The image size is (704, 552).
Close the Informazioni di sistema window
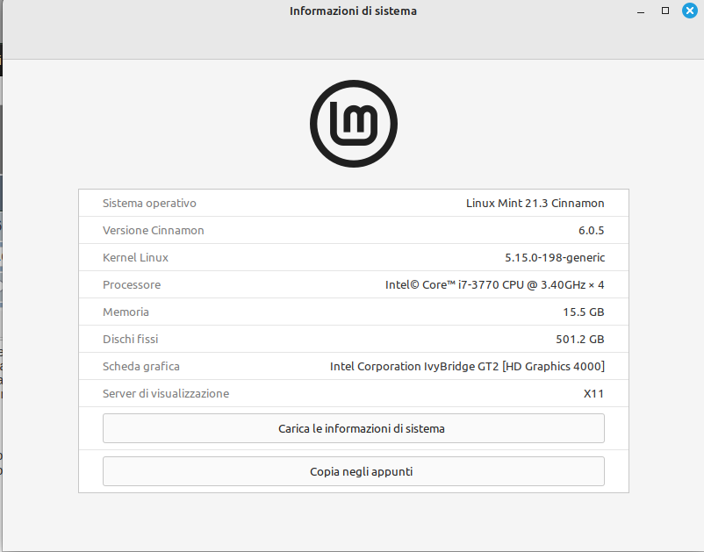(690, 11)
